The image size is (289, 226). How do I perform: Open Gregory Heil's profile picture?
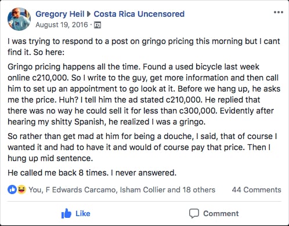pyautogui.click(x=19, y=19)
